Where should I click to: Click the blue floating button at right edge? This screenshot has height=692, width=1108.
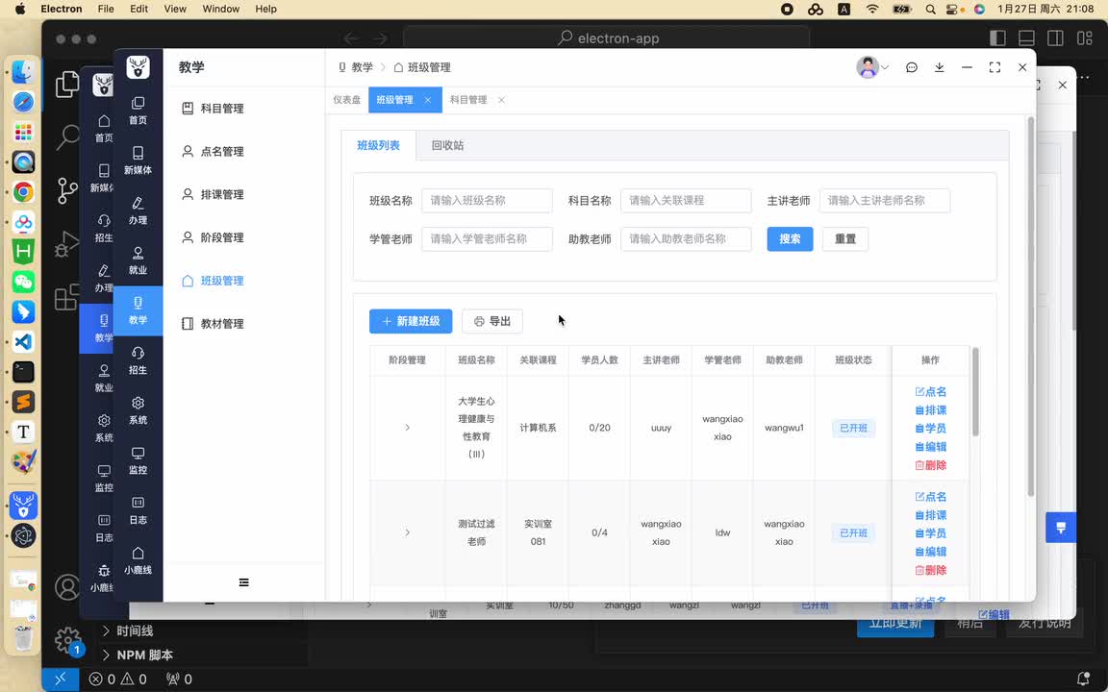pos(1061,528)
